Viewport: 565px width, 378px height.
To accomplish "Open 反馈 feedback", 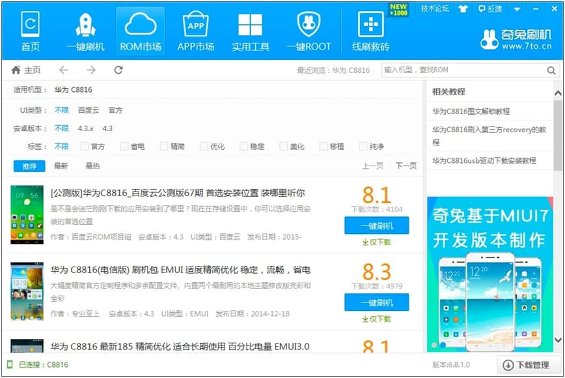I will [490, 9].
